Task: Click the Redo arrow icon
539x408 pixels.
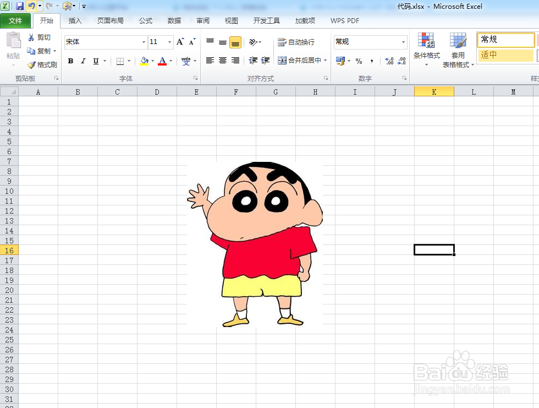Action: click(x=49, y=6)
